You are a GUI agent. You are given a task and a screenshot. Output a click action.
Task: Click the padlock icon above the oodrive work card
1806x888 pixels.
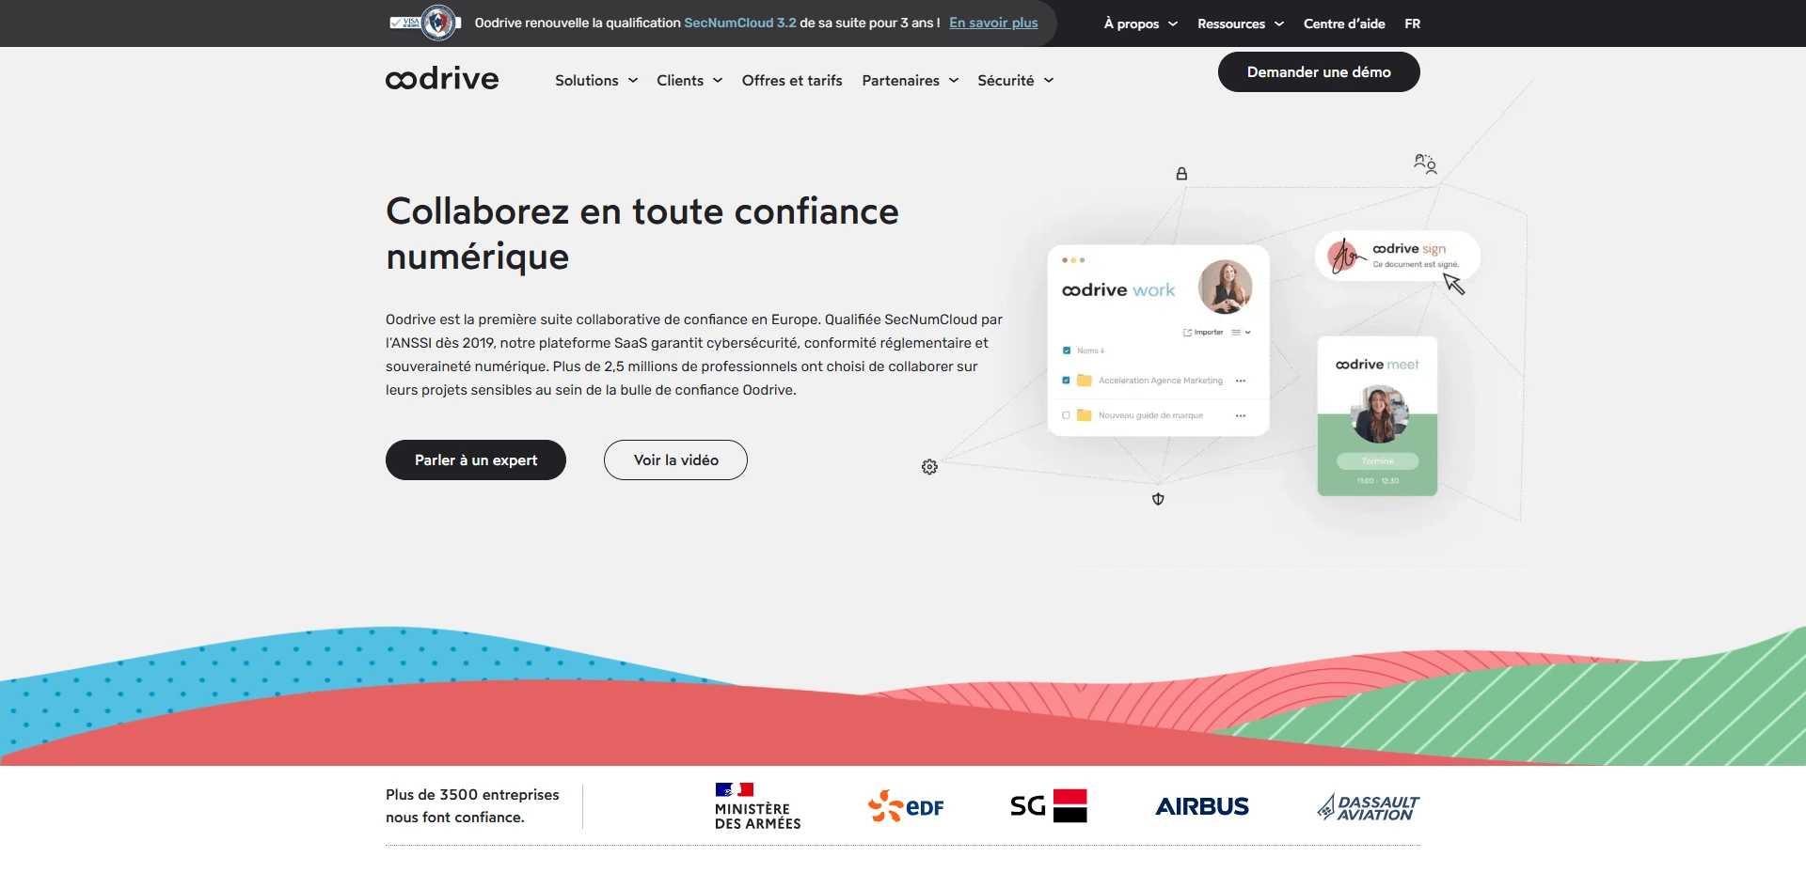pos(1181,173)
